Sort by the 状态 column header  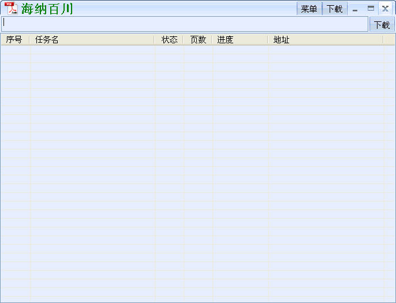(x=169, y=40)
